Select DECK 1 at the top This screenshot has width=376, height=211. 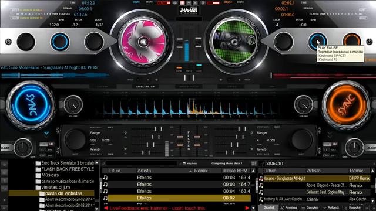click(137, 2)
